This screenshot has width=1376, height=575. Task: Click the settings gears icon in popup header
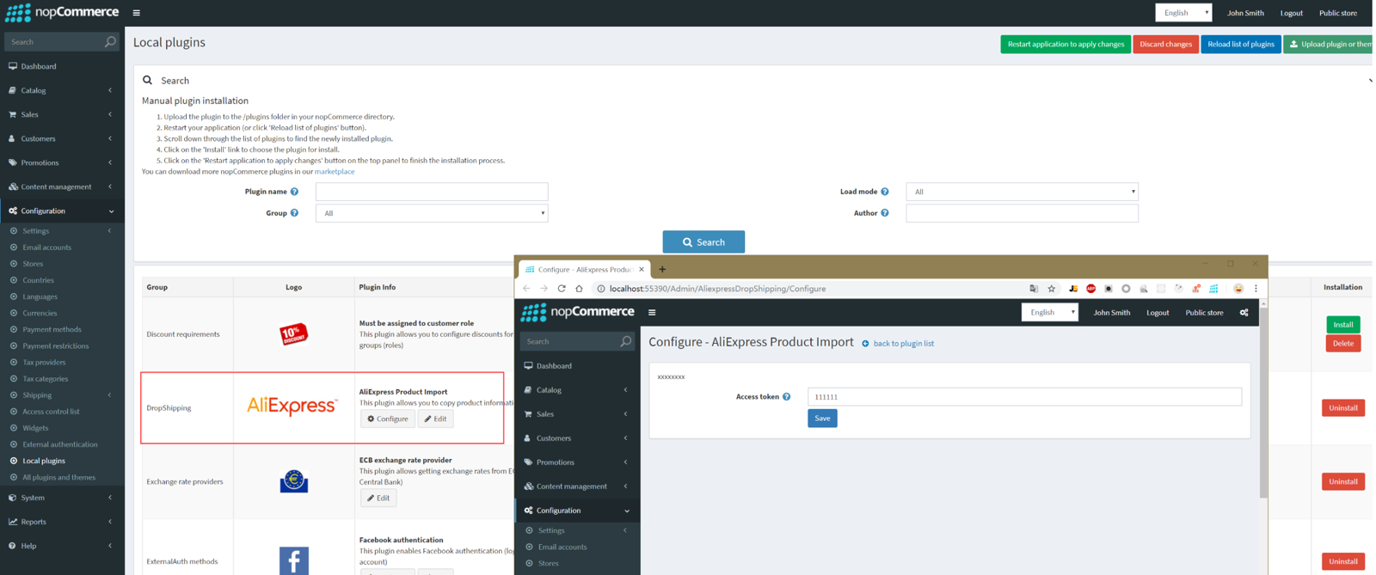coord(1244,312)
